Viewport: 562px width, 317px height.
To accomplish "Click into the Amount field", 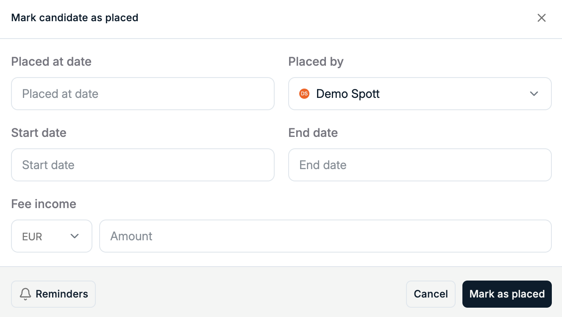I will [326, 236].
